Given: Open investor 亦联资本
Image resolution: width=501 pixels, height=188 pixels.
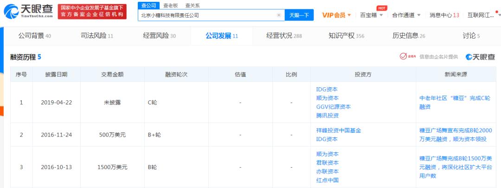Looking at the screenshot, I should [x=327, y=171].
